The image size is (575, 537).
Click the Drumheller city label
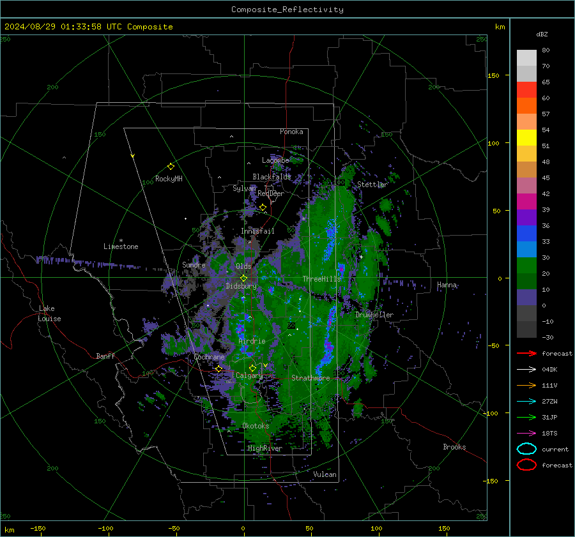(x=374, y=315)
